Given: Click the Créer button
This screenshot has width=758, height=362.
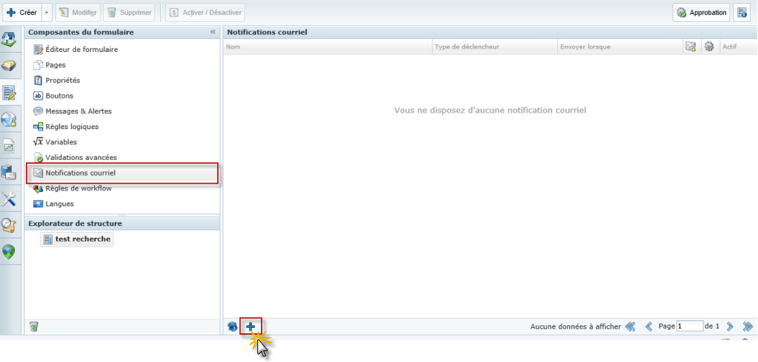Looking at the screenshot, I should coord(22,12).
